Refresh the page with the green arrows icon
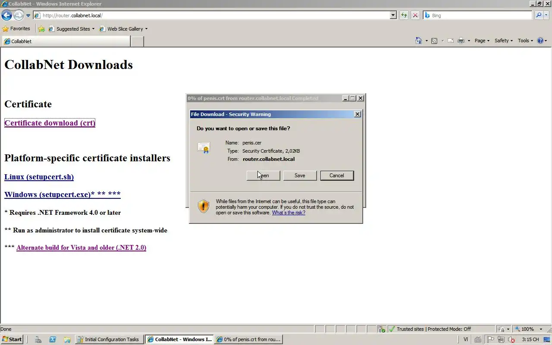The width and height of the screenshot is (552, 345). pos(404,15)
